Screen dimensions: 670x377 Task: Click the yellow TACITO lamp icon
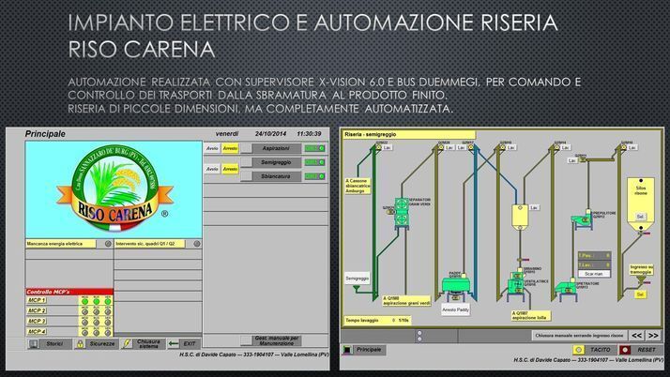pyautogui.click(x=579, y=350)
